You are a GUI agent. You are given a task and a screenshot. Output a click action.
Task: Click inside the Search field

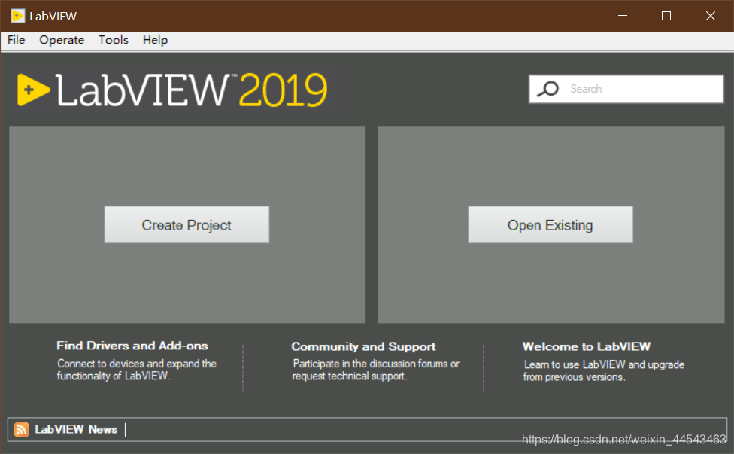coord(626,89)
